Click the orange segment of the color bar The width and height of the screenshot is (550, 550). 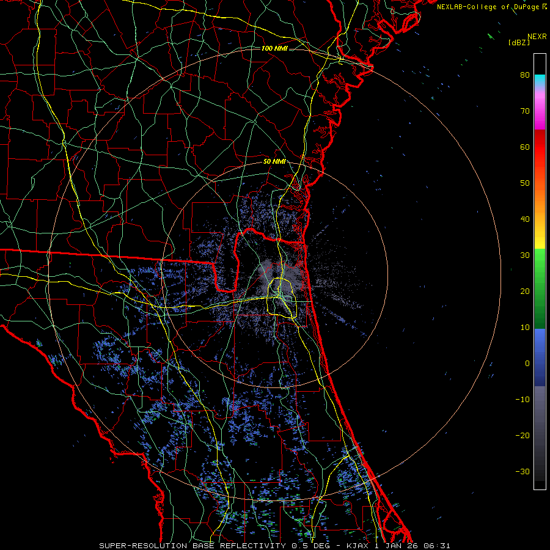[x=540, y=202]
